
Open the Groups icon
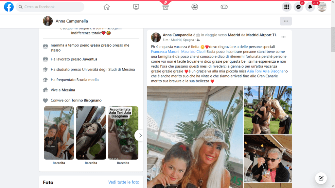click(195, 7)
